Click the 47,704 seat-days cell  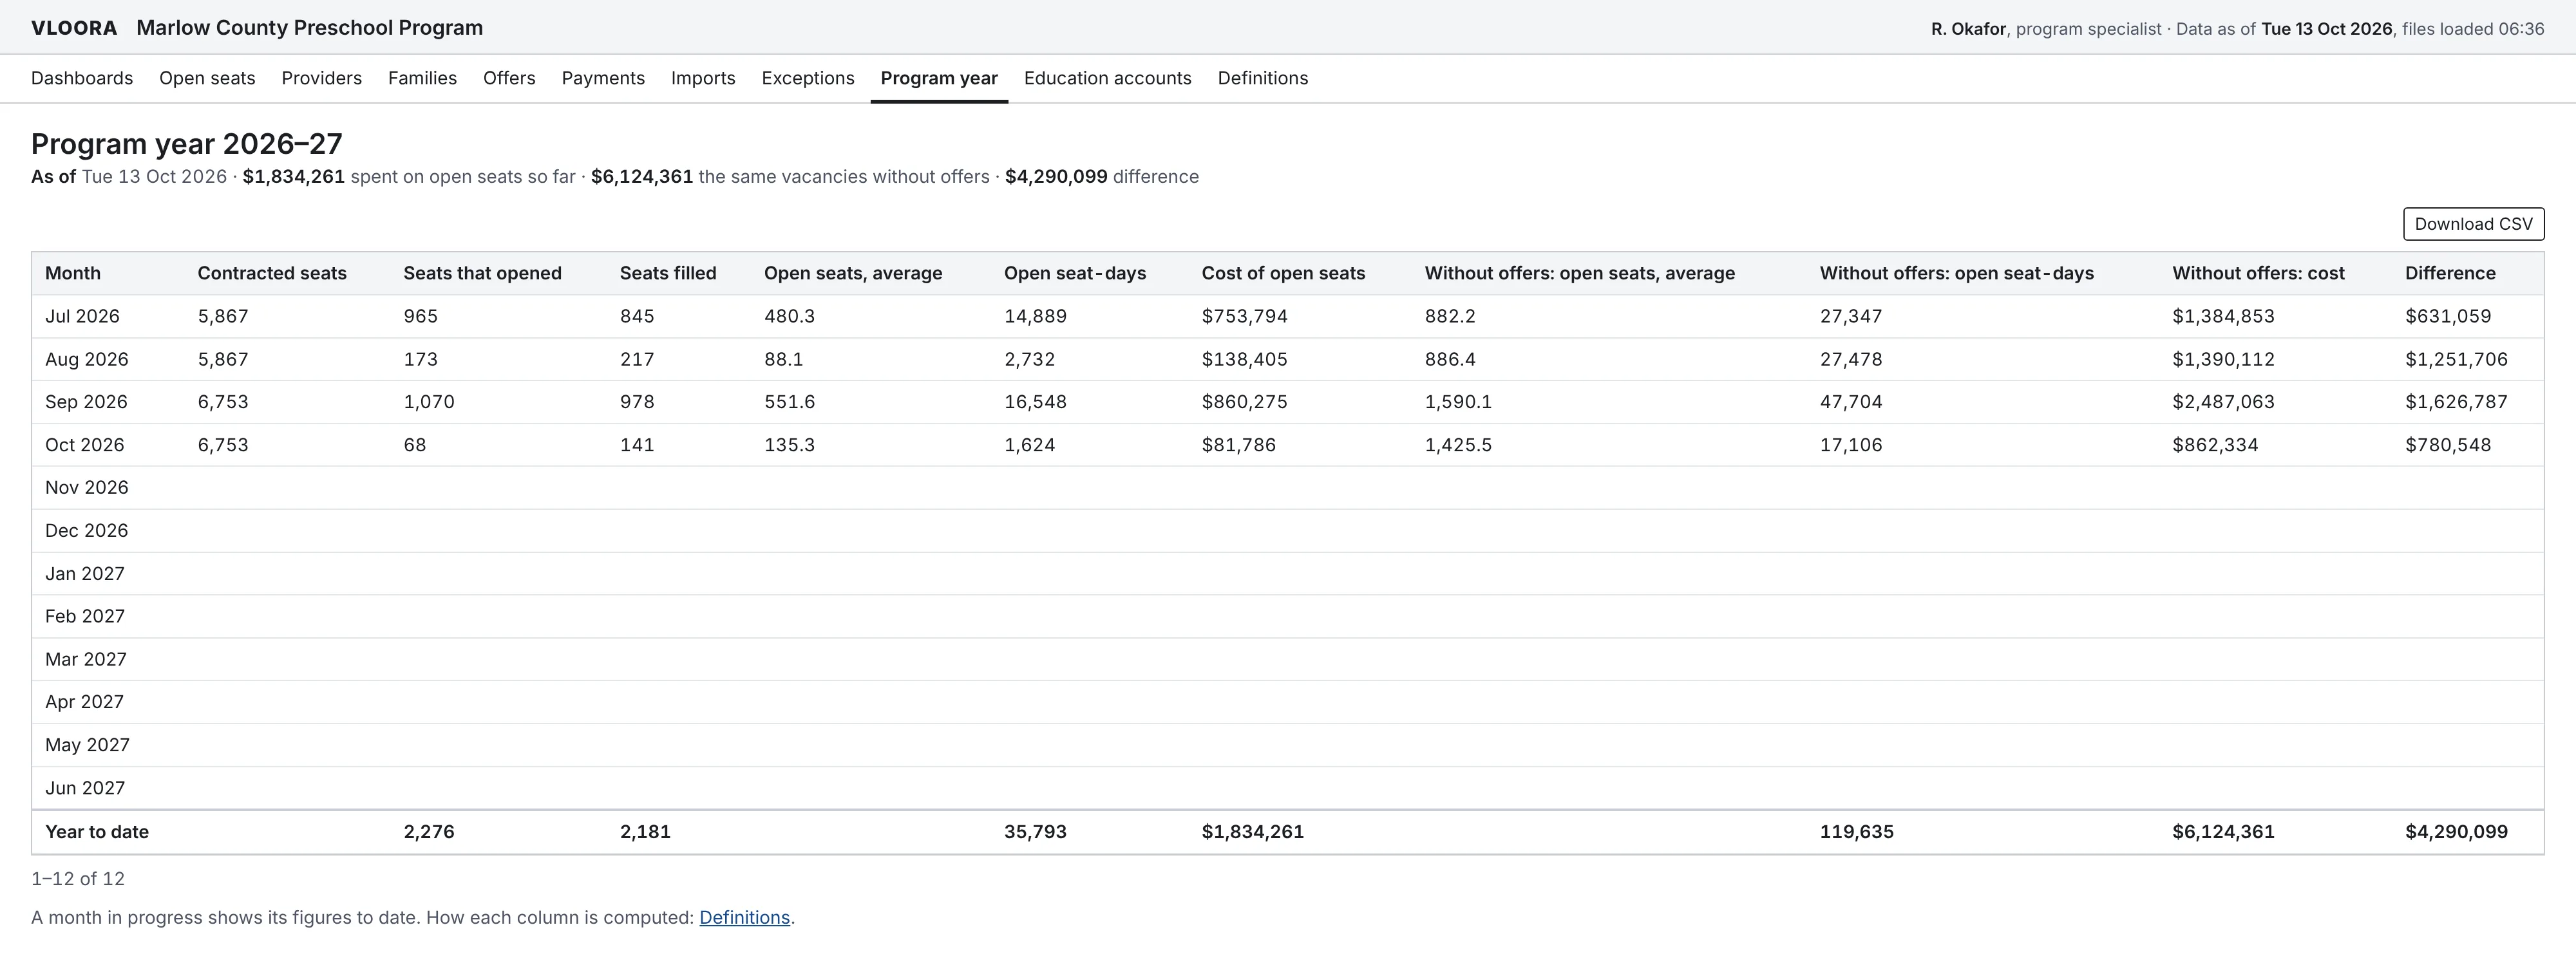click(x=1851, y=402)
